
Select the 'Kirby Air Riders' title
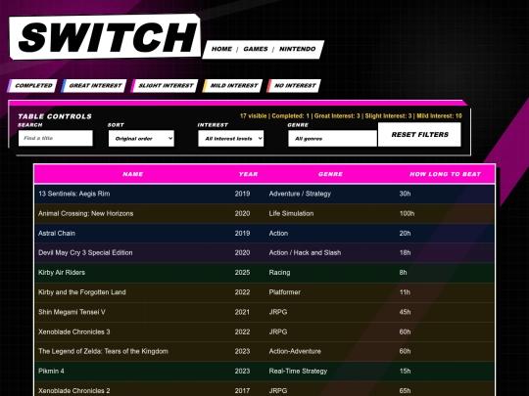point(62,273)
